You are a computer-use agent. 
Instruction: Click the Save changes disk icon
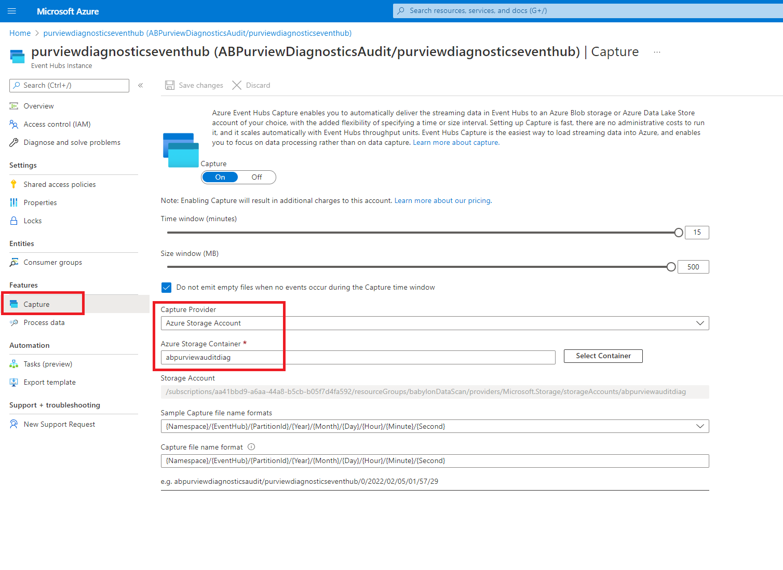pos(170,85)
